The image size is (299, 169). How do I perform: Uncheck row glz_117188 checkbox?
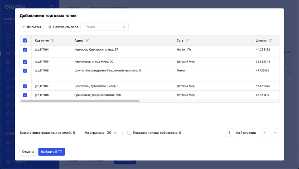point(25,95)
